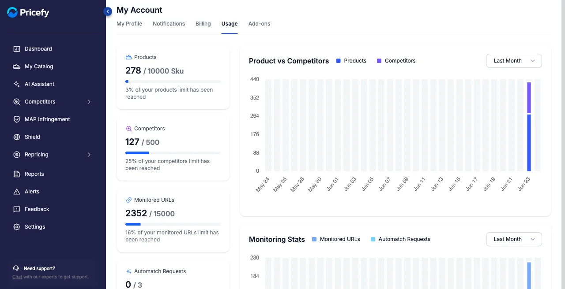Click the Automatch Requests sparkle icon
This screenshot has width=565, height=289.
point(128,271)
